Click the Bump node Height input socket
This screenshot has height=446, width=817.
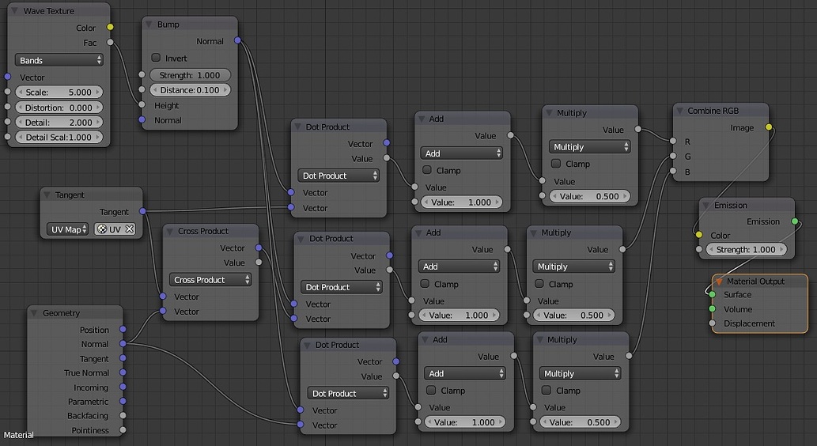(142, 104)
